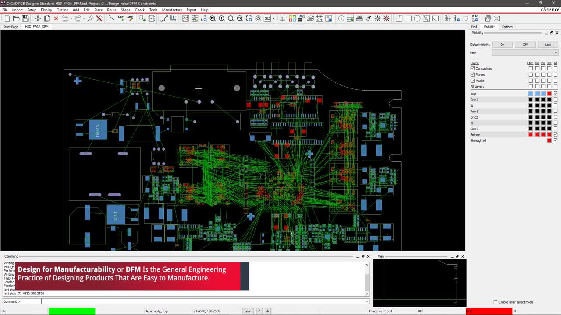The height and width of the screenshot is (315, 561).
Task: Expand the 3D view dropdown arrow
Action: point(273,18)
